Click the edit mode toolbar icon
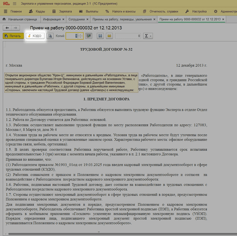237x236 pixels. coord(89,36)
